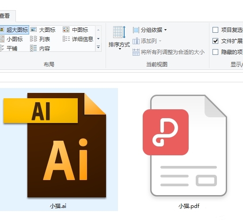Open the 排序方式 dropdown arrow
The image size is (243, 223).
[120, 49]
